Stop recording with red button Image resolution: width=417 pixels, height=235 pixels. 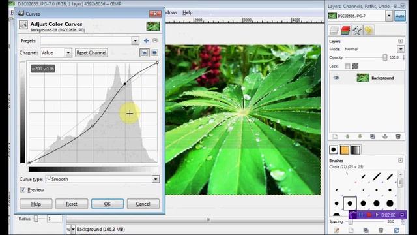pos(369,215)
